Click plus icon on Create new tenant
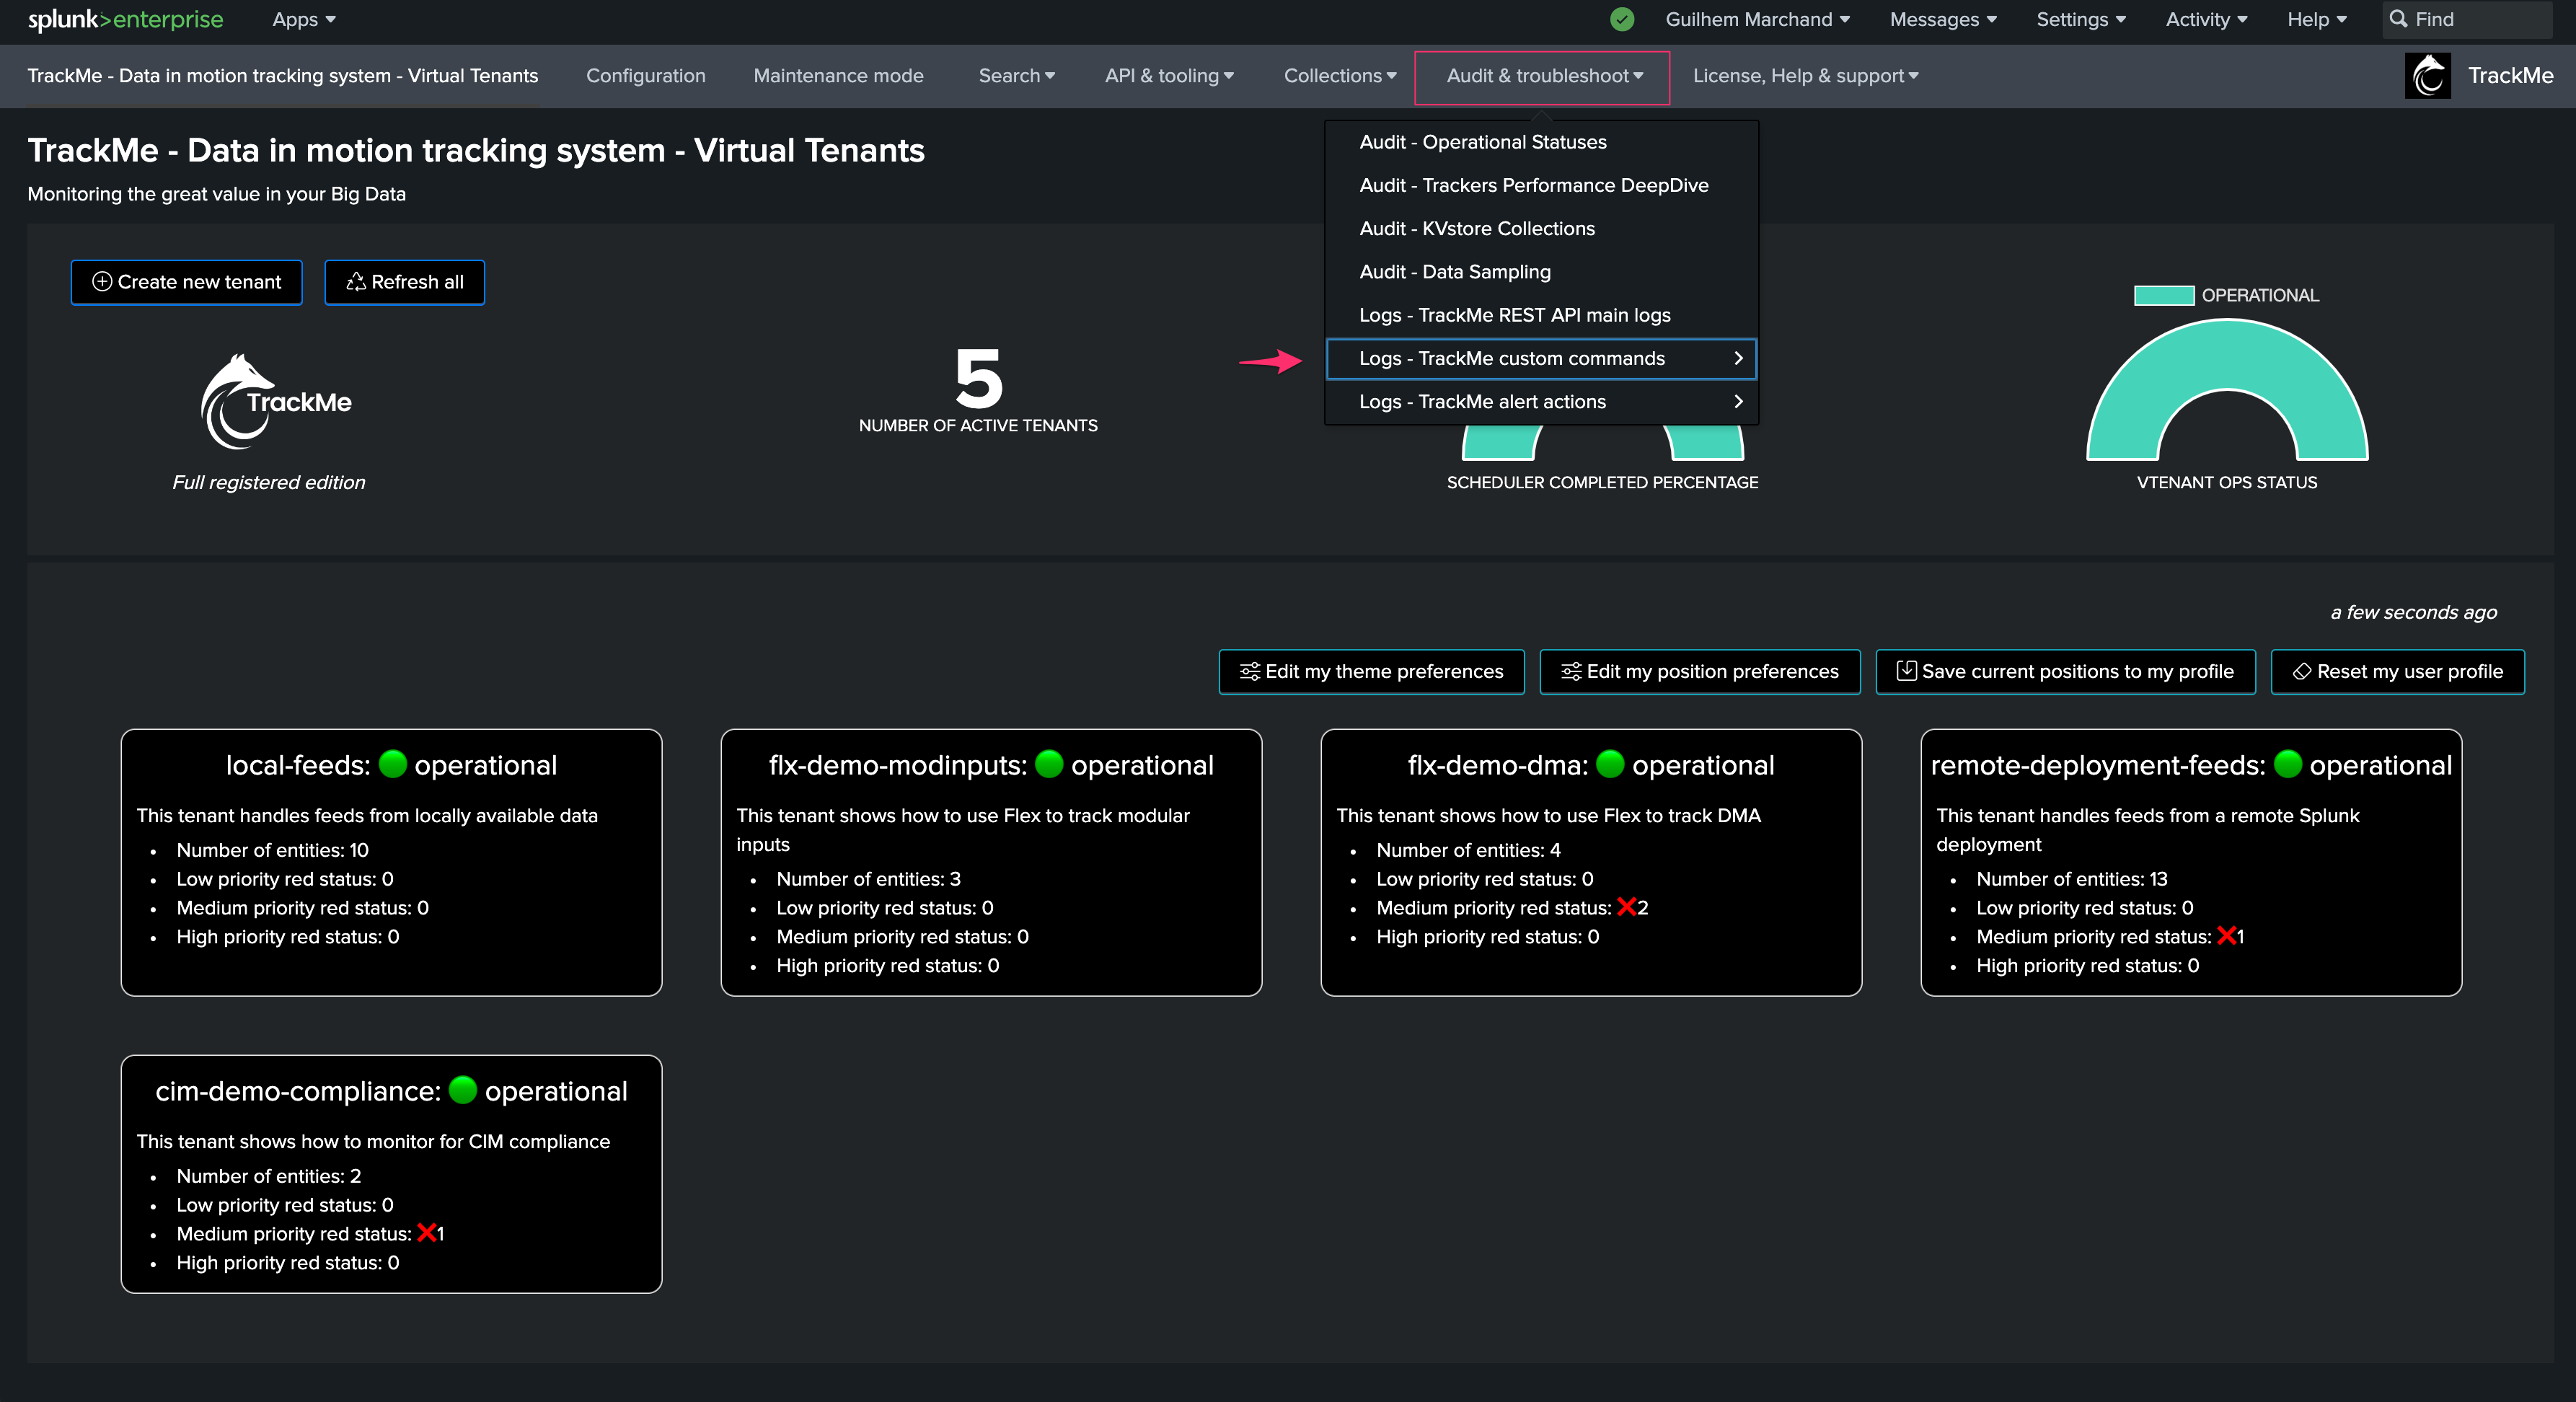2576x1402 pixels. (102, 282)
